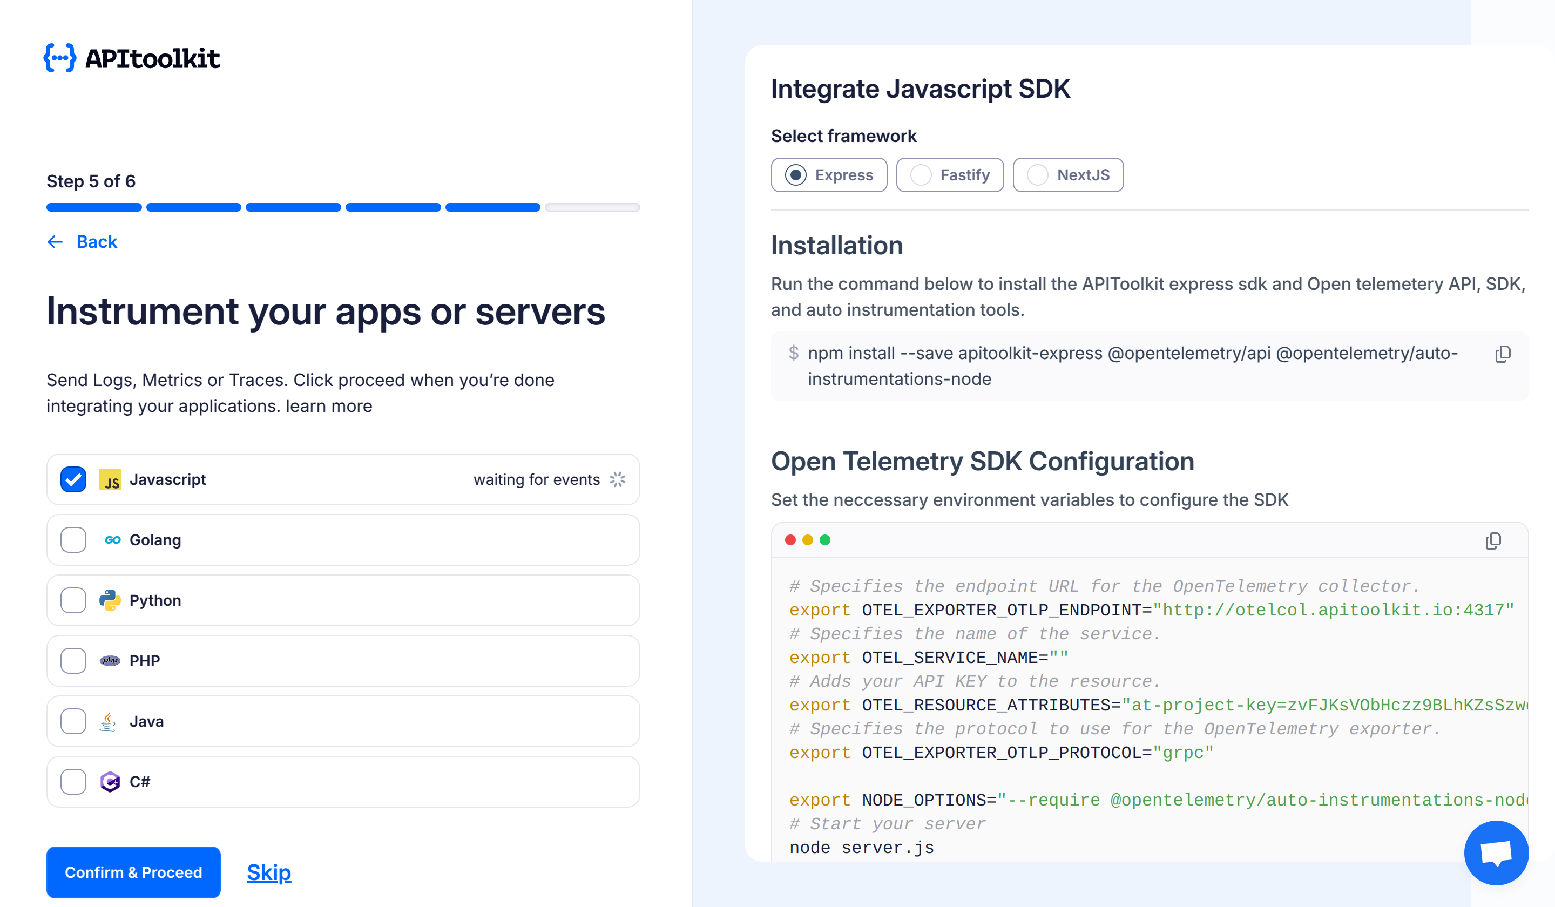This screenshot has width=1555, height=907.
Task: Copy the npm install command
Action: click(x=1504, y=354)
